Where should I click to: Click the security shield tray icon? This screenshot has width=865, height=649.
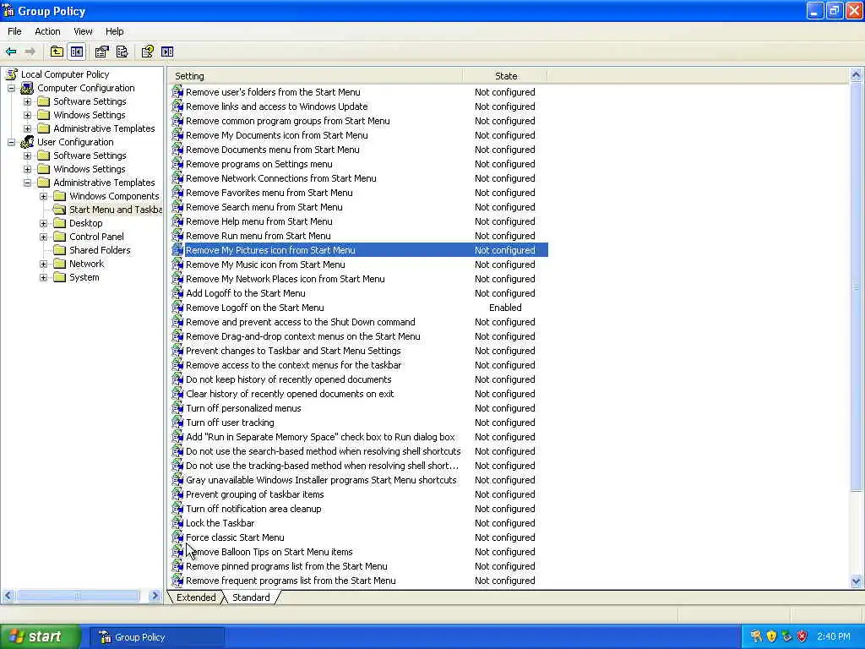[x=771, y=636]
